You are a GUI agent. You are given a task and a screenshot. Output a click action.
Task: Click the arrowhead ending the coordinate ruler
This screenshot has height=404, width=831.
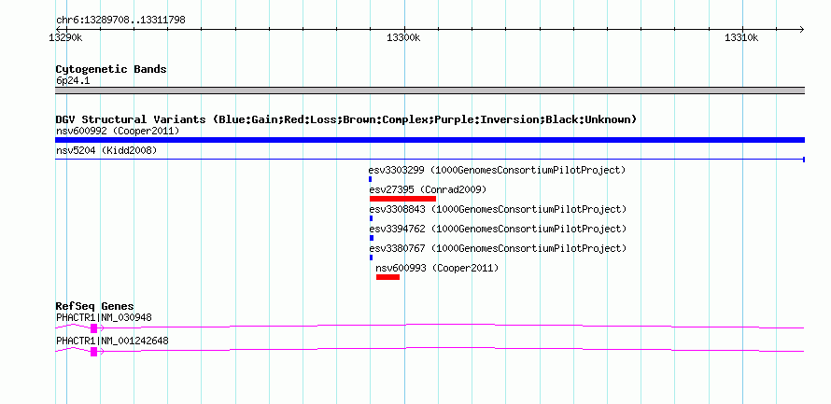[x=801, y=29]
